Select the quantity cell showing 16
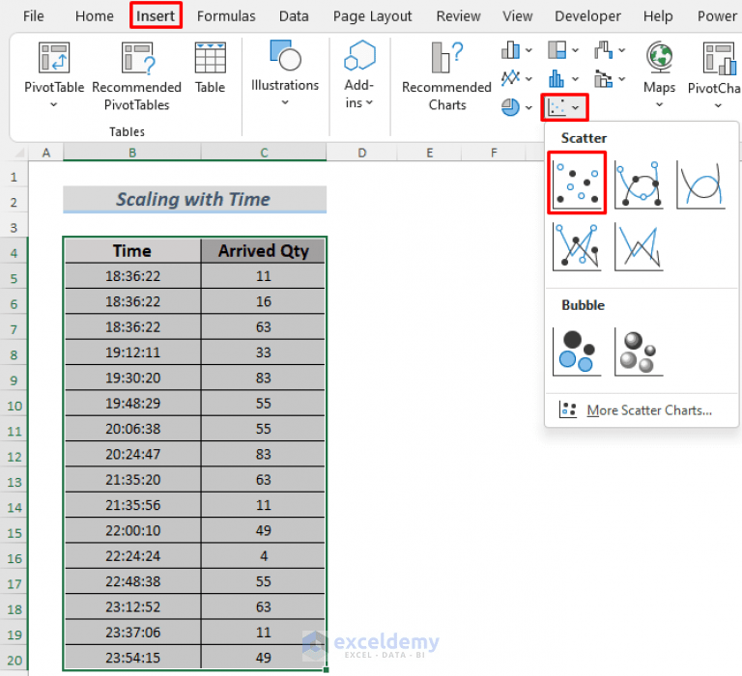This screenshot has height=676, width=742. [x=263, y=301]
